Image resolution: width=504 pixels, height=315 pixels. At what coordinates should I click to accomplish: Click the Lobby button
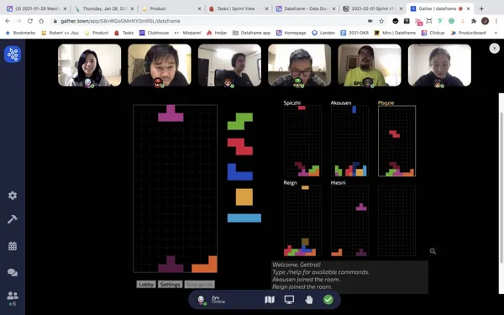pos(146,285)
